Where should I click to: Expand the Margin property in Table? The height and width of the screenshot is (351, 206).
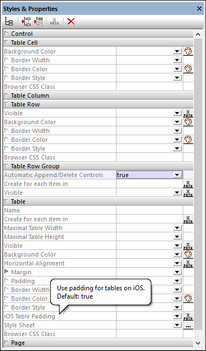click(6, 272)
